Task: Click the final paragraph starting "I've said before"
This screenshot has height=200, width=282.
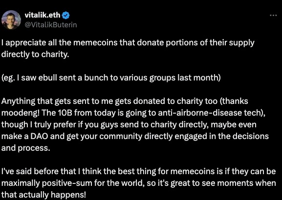Action: 138,183
